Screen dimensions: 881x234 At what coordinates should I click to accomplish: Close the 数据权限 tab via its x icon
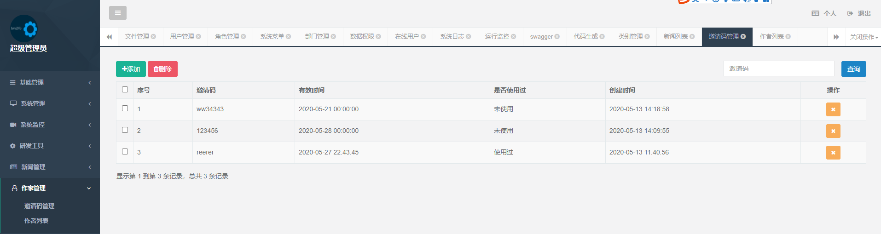[x=378, y=37]
